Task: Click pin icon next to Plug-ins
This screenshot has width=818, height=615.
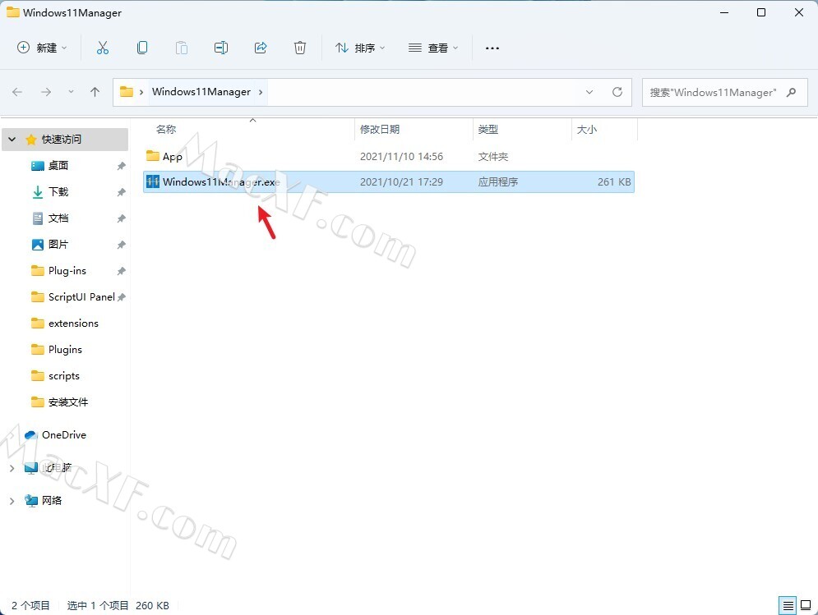Action: point(121,270)
